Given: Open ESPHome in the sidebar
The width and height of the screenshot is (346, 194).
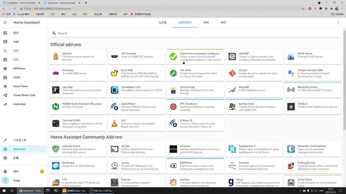Looking at the screenshot, I should tap(24, 68).
